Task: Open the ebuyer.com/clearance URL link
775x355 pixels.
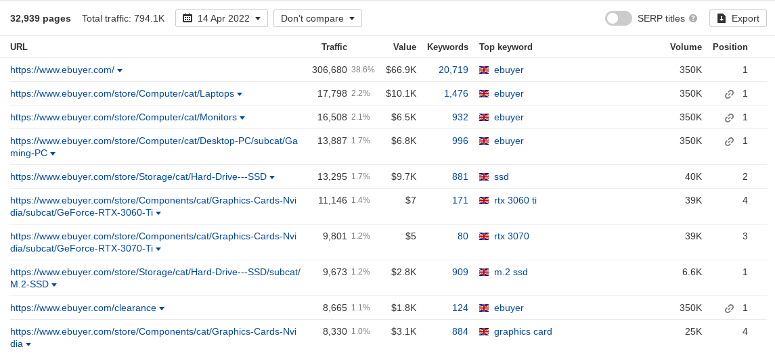Action: (x=83, y=308)
